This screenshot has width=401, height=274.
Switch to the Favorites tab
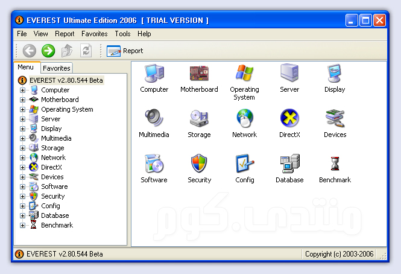pyautogui.click(x=57, y=68)
